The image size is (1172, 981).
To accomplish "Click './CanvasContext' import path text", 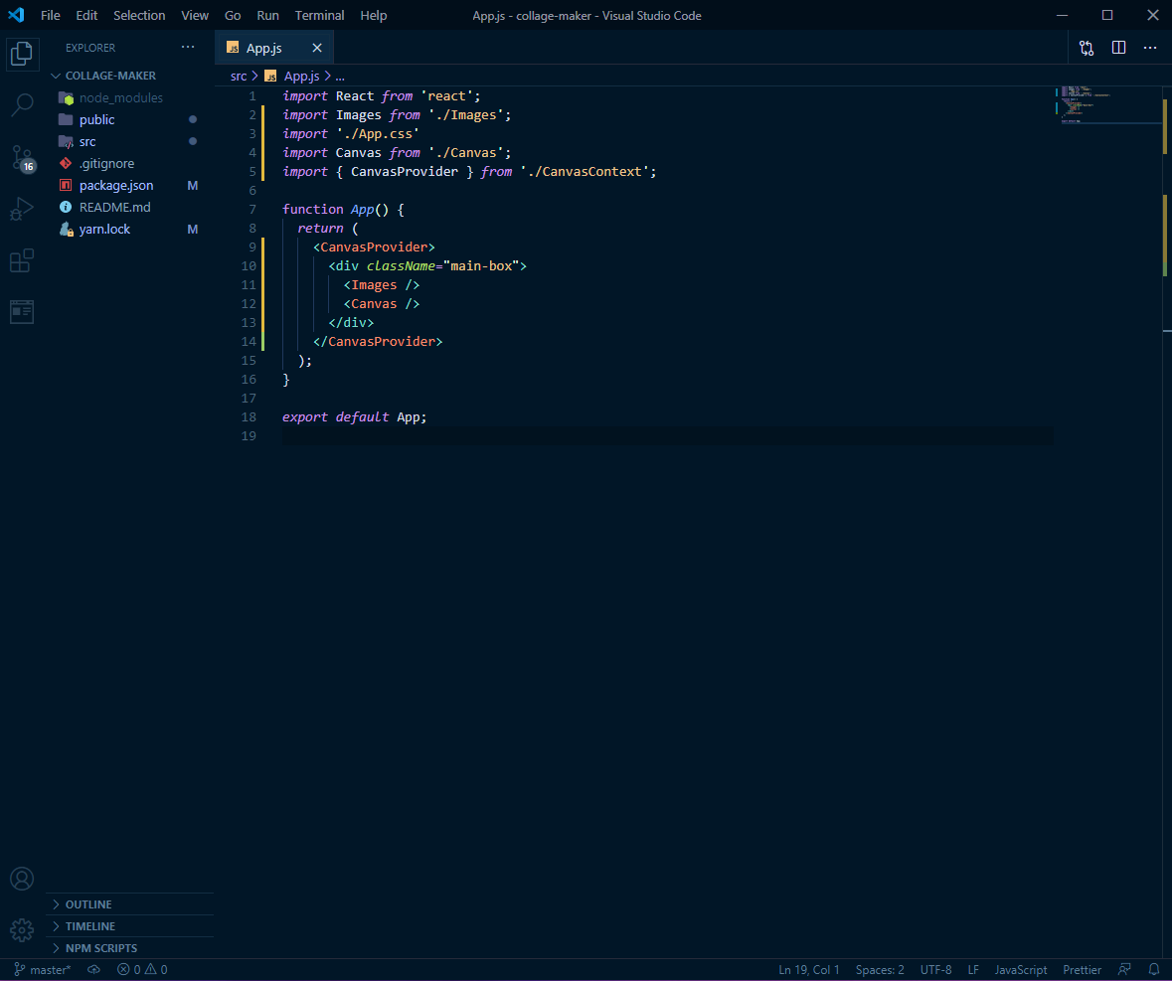I will (x=585, y=171).
